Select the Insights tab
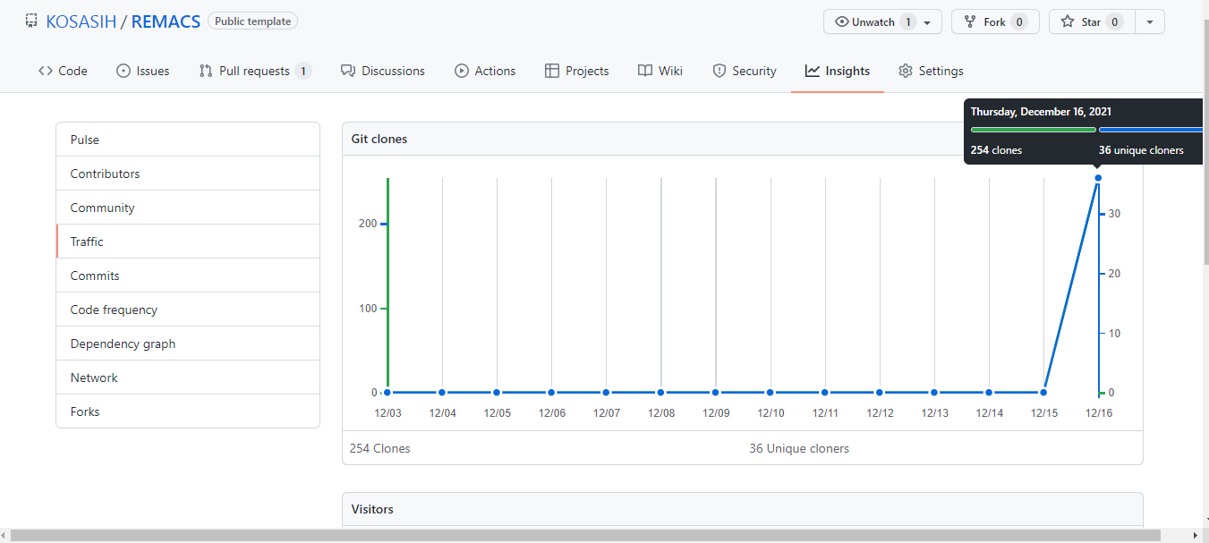 click(838, 71)
